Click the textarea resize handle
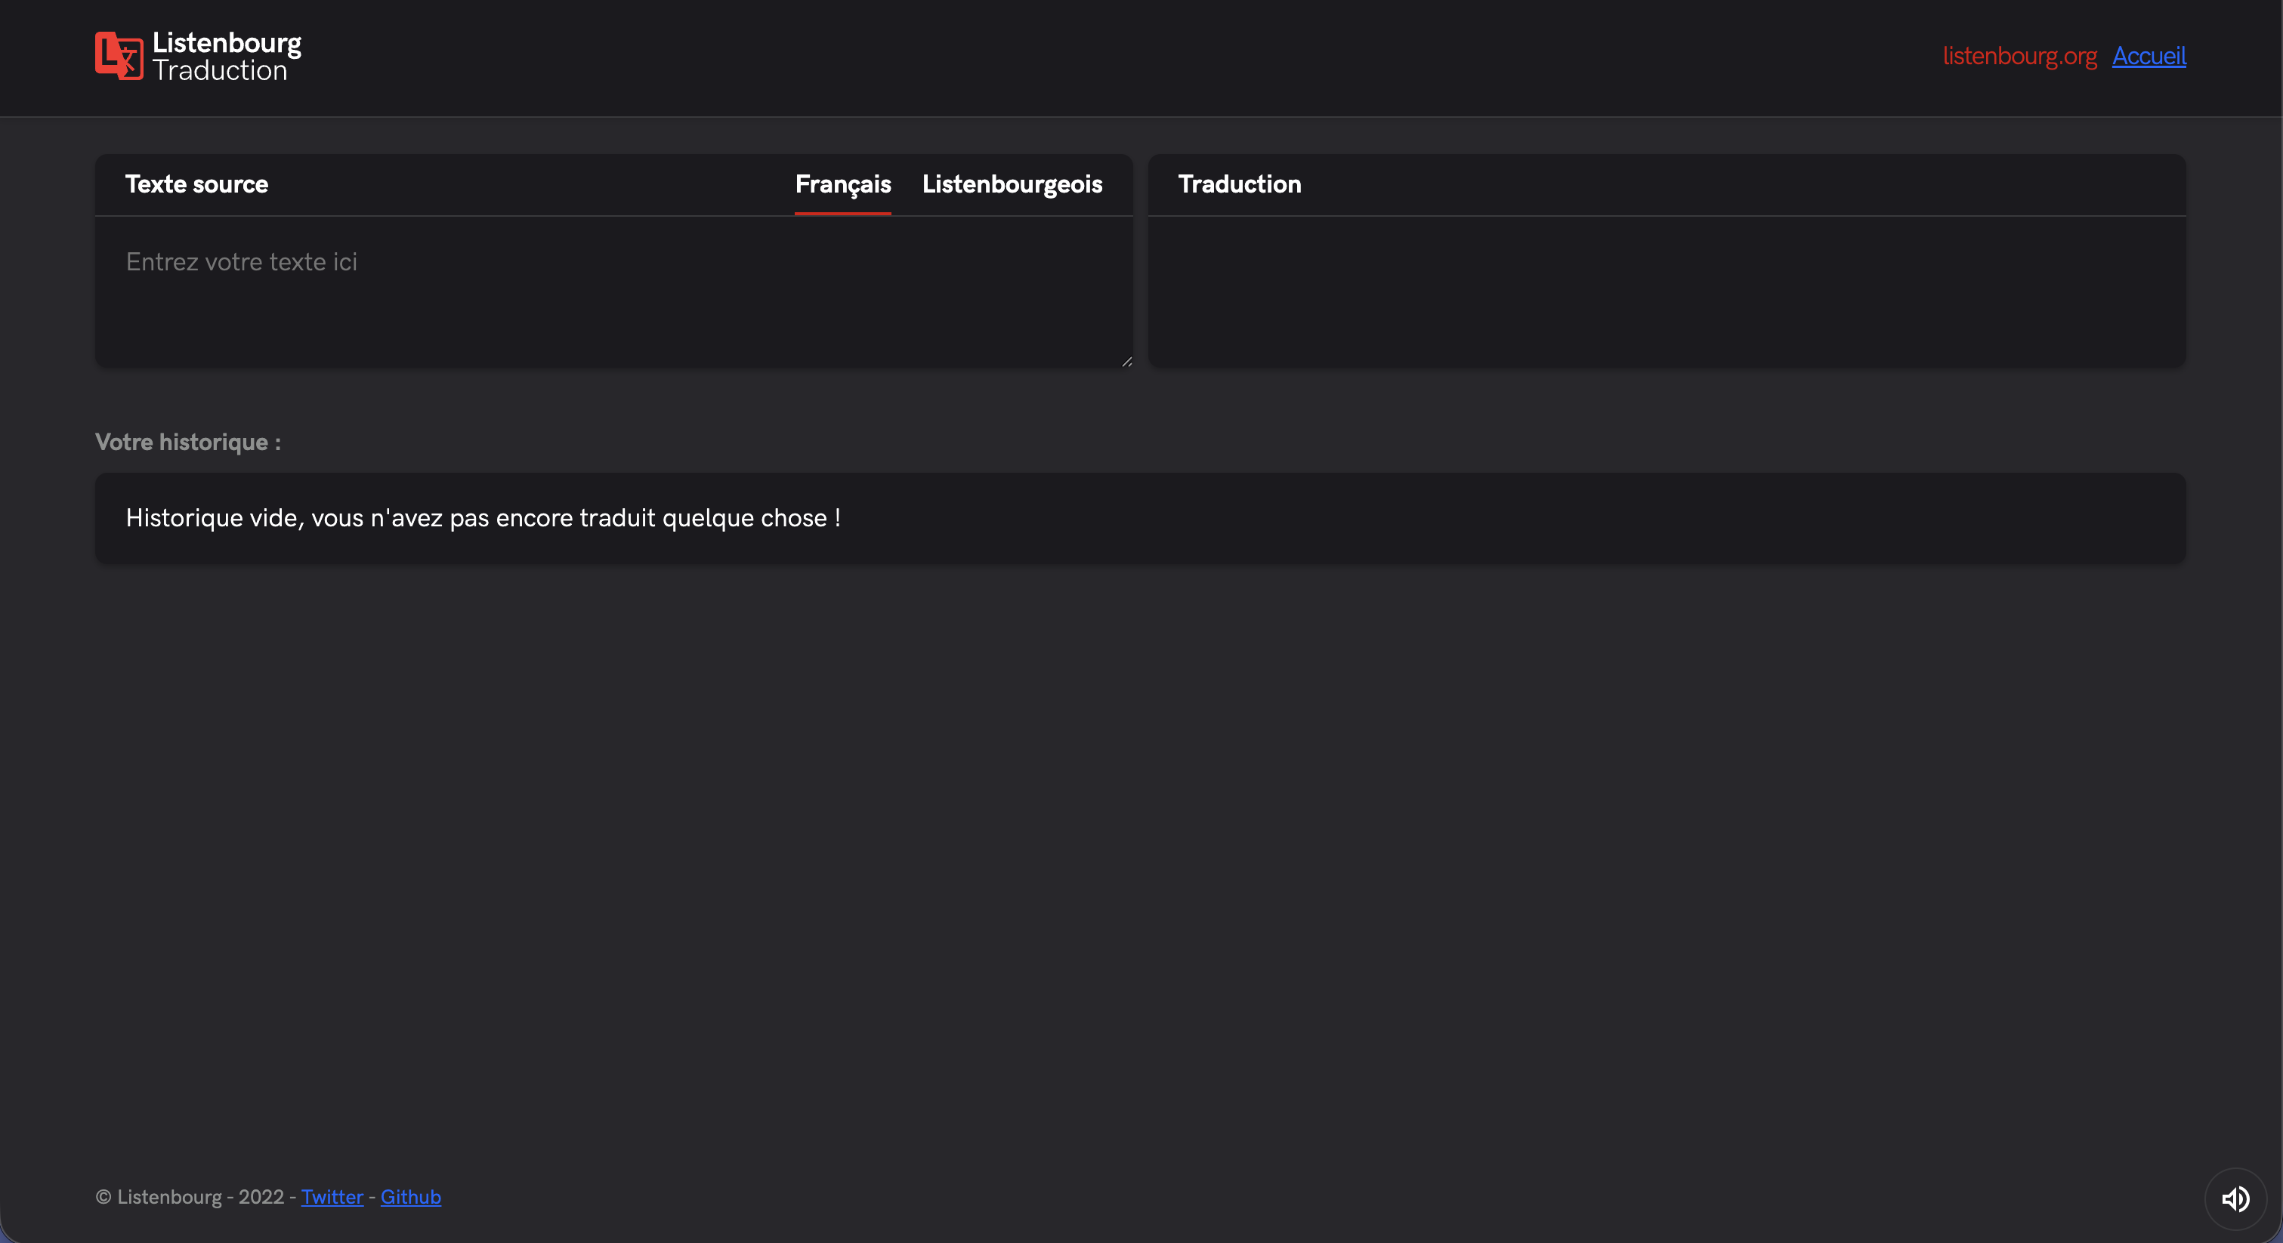2283x1243 pixels. tap(1126, 362)
